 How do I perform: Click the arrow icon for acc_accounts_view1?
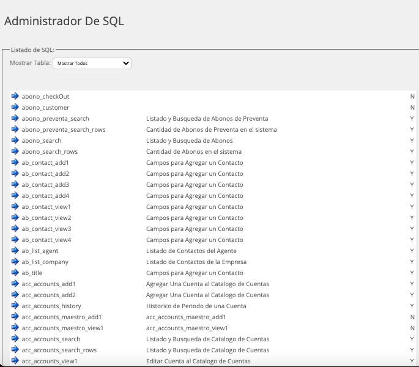(x=15, y=361)
